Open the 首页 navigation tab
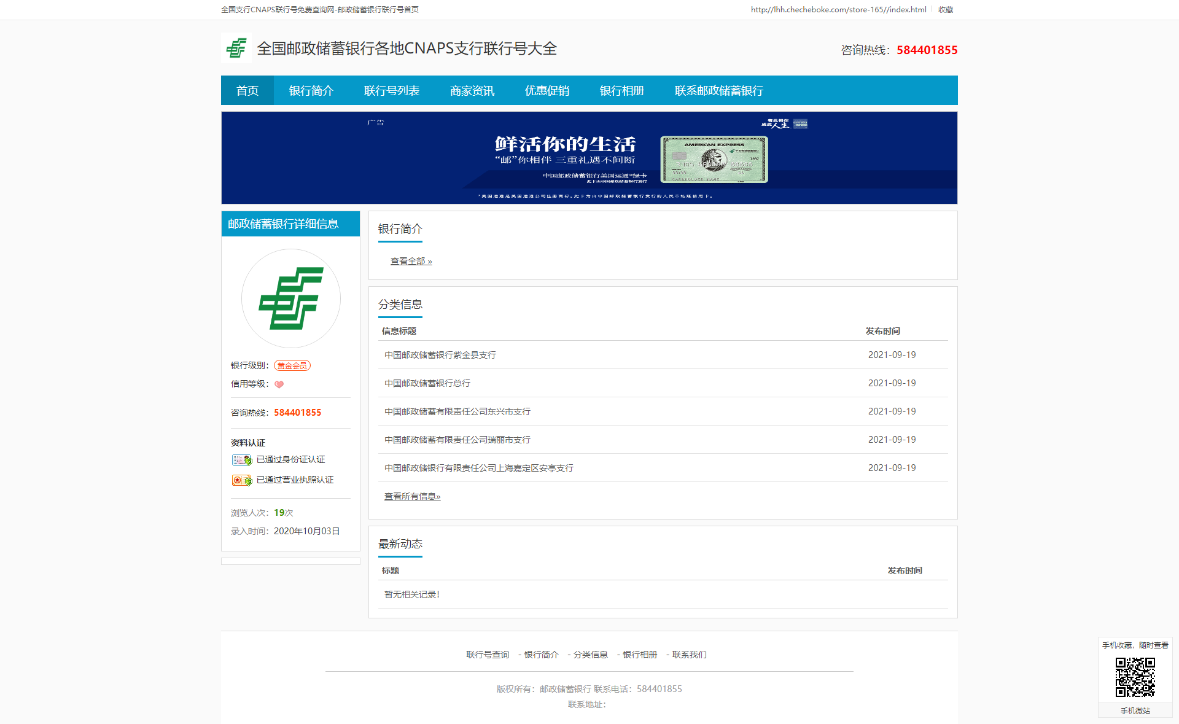Viewport: 1179px width, 724px height. (247, 90)
